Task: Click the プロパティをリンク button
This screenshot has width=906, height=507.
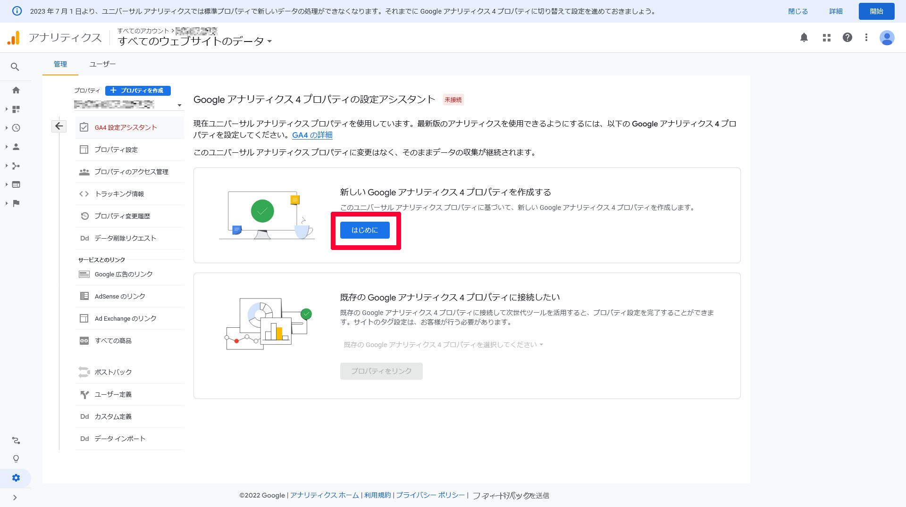Action: coord(381,371)
